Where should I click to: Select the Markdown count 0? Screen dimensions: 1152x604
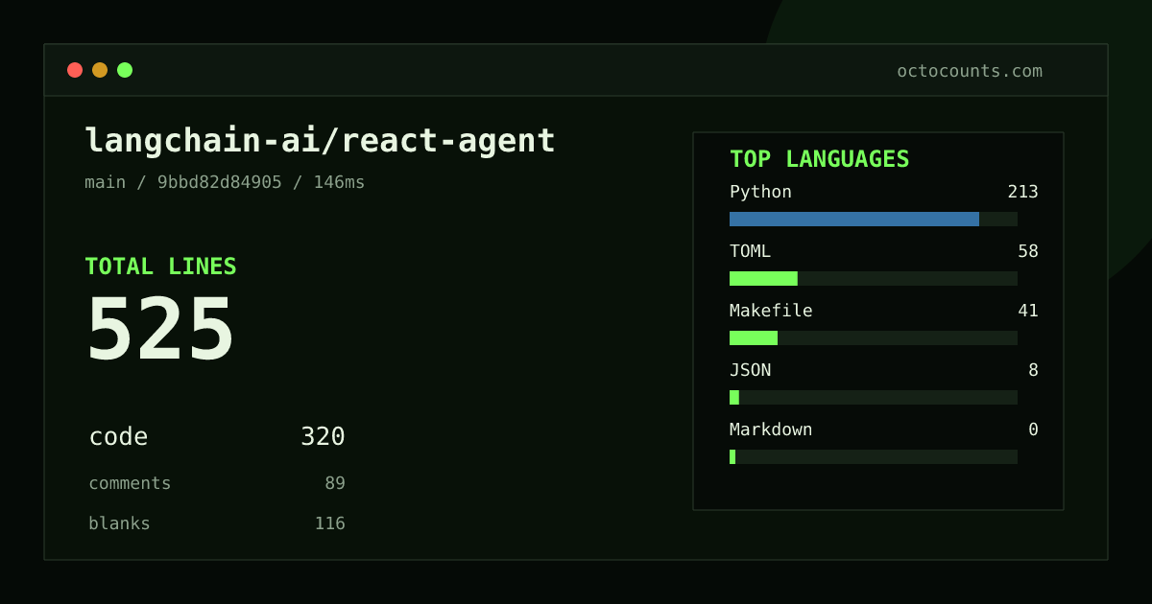click(1033, 430)
